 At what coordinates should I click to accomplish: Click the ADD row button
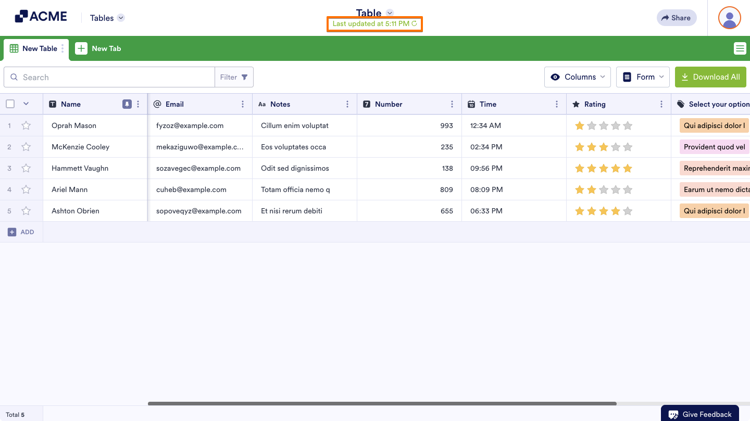tap(21, 232)
